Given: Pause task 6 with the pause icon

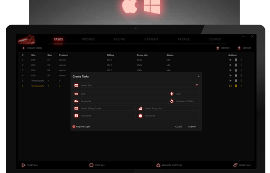Looking at the screenshot, I should tap(231, 86).
